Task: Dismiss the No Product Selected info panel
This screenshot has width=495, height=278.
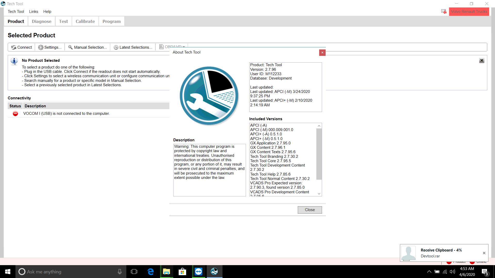Action: click(x=482, y=60)
